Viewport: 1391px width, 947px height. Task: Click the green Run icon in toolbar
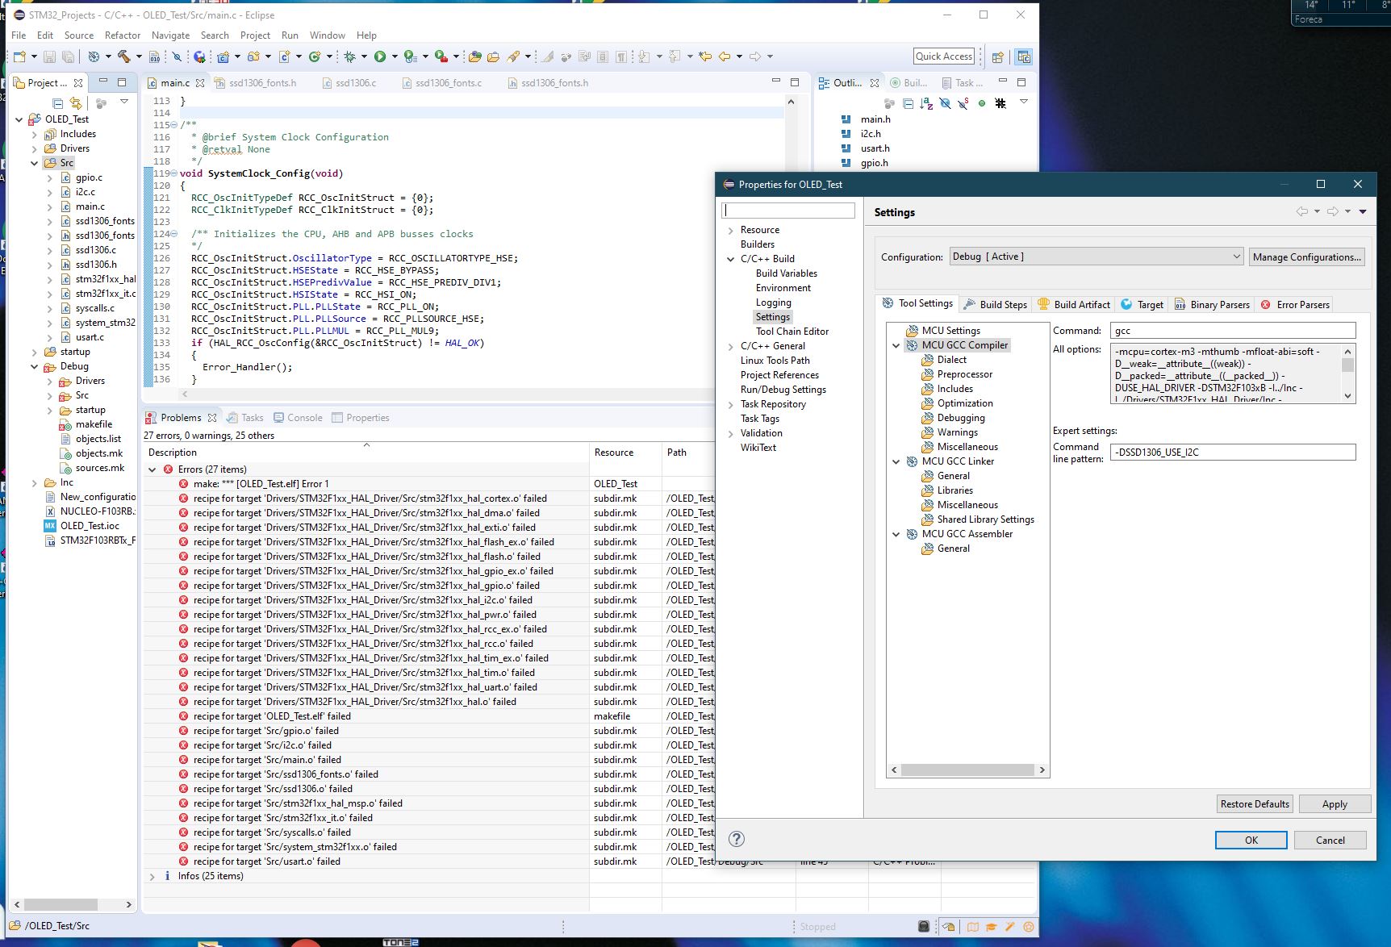[380, 56]
